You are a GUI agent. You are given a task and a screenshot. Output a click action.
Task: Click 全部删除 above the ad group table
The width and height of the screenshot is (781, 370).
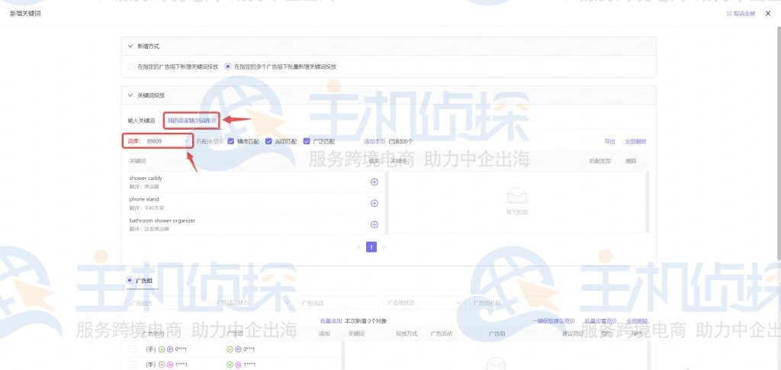click(x=637, y=321)
